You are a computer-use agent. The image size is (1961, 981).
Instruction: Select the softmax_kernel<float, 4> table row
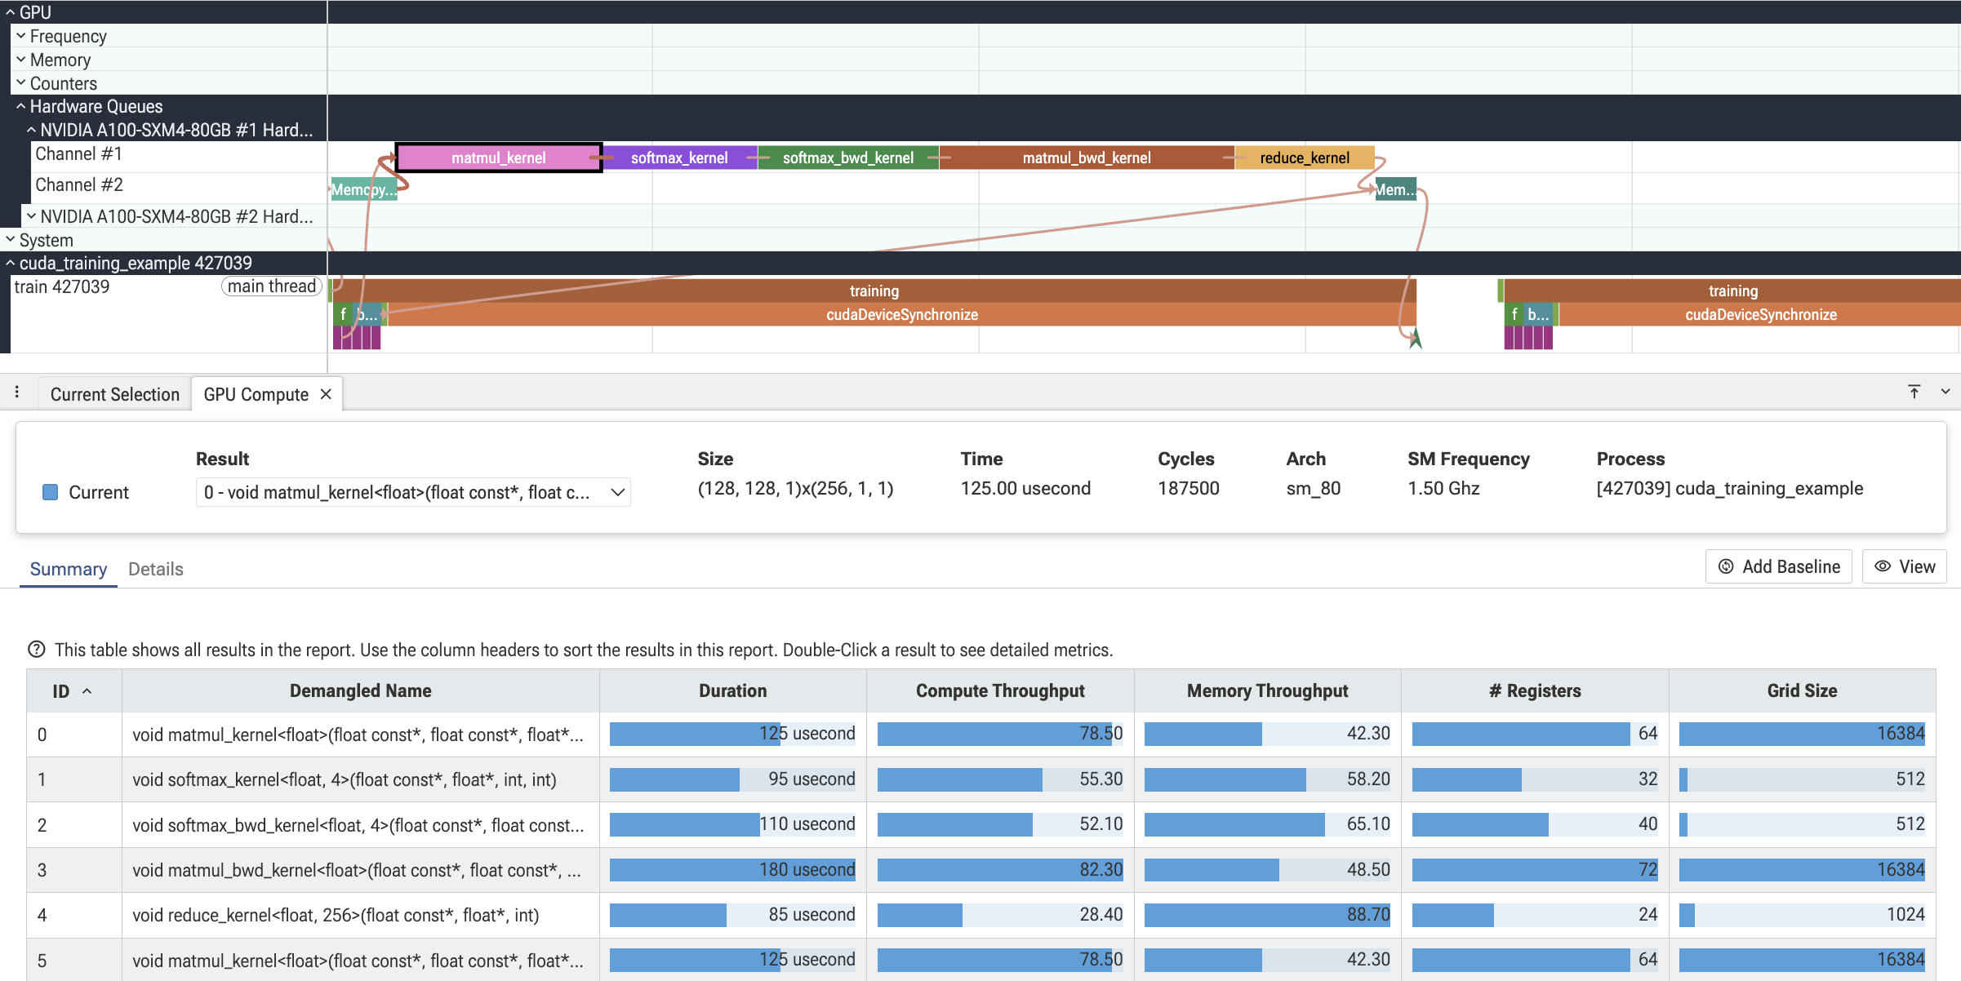point(980,779)
